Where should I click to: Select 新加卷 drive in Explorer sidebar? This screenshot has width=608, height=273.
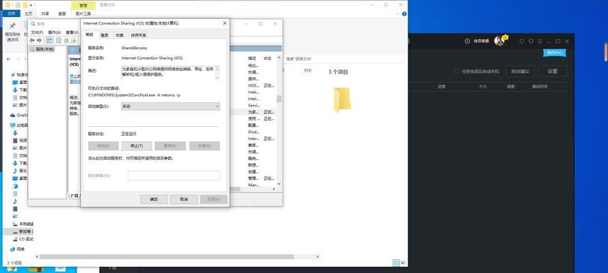point(23,231)
